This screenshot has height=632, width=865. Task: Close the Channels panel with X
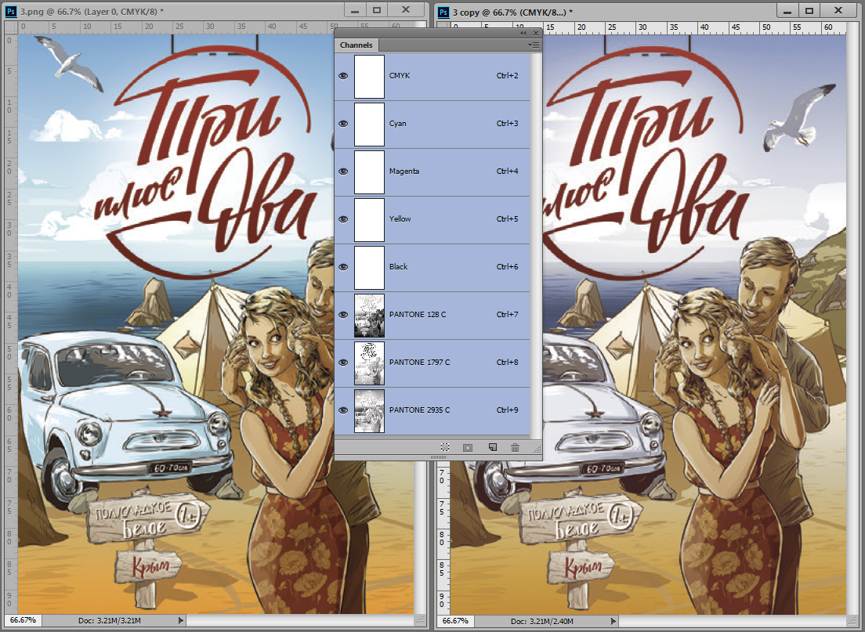pos(535,33)
